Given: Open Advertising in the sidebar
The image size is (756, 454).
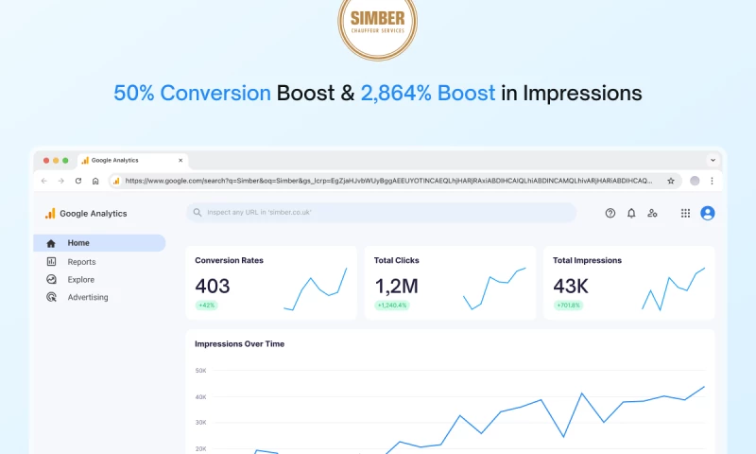Looking at the screenshot, I should 88,297.
